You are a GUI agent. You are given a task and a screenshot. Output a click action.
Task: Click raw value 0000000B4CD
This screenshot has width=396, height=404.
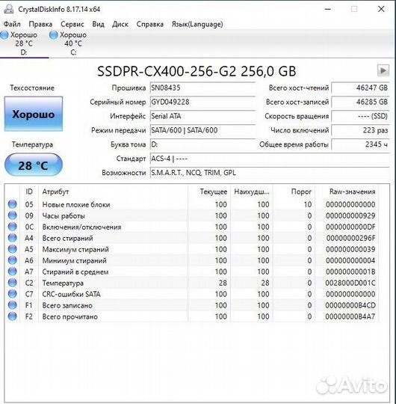350,305
